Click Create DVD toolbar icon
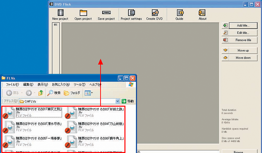Viewport: 262px width, 153px height. [x=154, y=15]
